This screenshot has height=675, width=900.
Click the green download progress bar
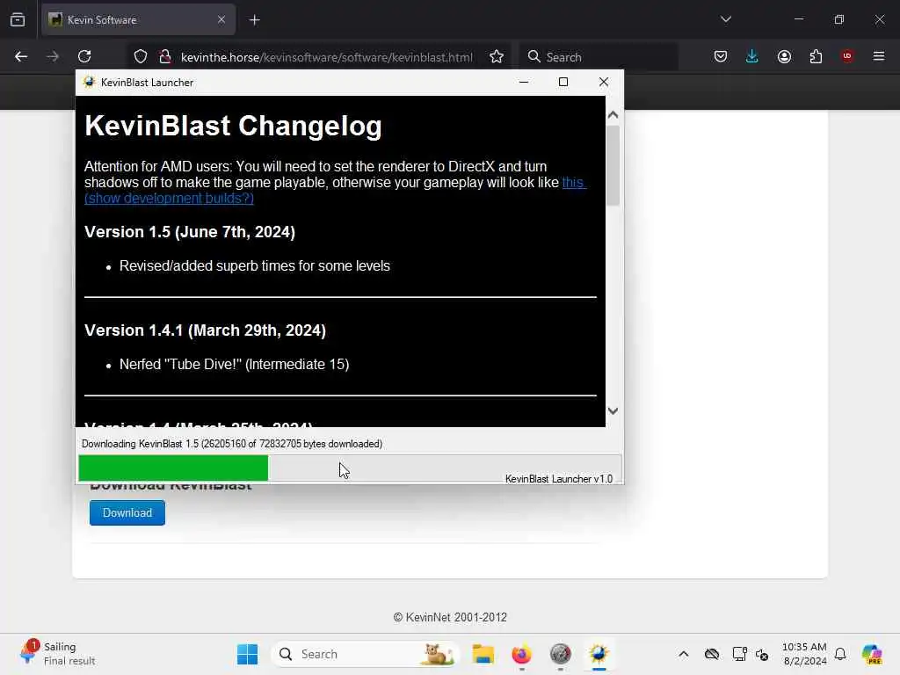(x=173, y=468)
